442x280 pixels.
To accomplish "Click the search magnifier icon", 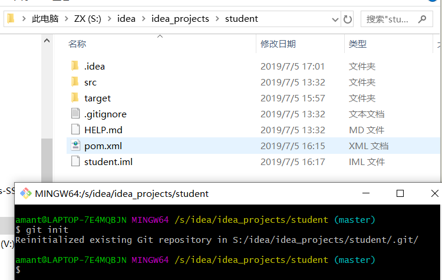I will [x=423, y=19].
